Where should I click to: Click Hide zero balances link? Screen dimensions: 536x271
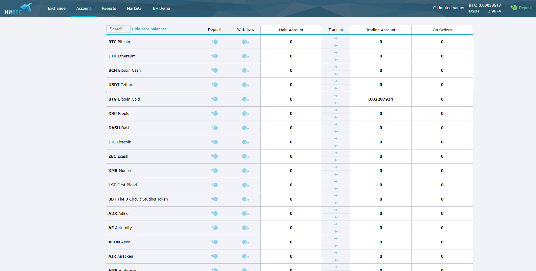[x=149, y=29]
